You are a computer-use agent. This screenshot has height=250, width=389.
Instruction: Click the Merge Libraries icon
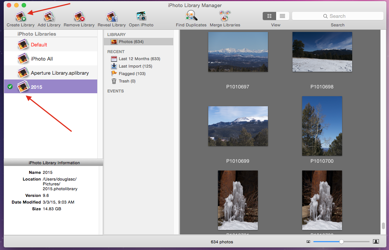(225, 16)
